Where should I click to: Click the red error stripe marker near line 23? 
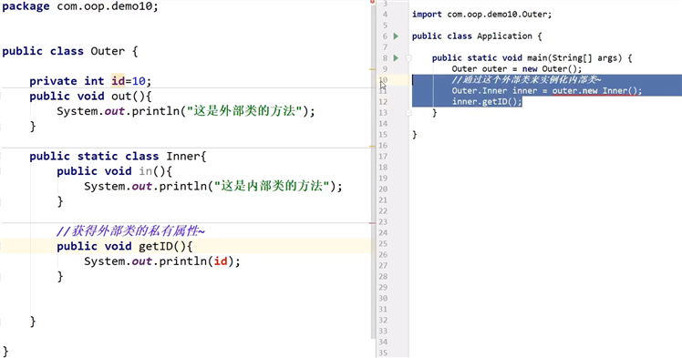pos(372,223)
